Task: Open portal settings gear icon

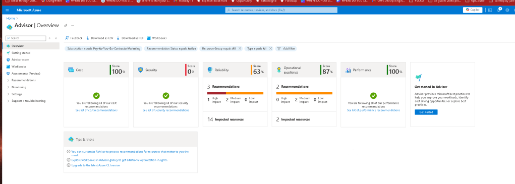Action: click(507, 10)
